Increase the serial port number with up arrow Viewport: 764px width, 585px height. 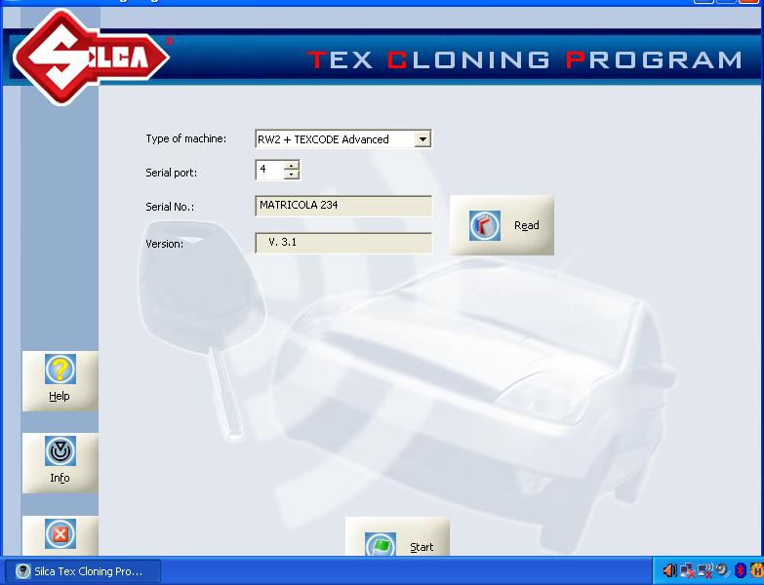292,166
